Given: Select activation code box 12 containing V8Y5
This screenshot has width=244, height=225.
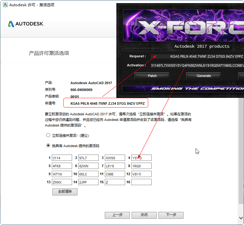Looking at the screenshot, I should point(141,174).
